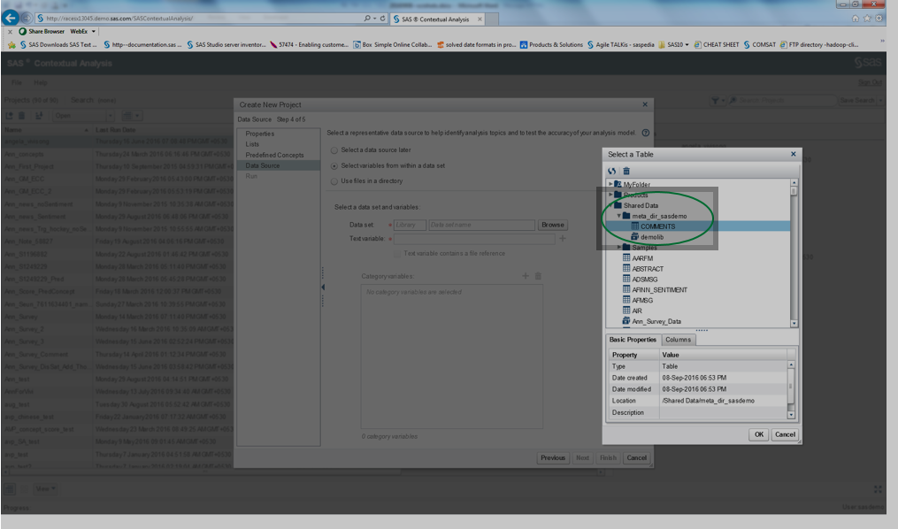The width and height of the screenshot is (898, 529).
Task: Open the WebEx dropdown arrow
Action: point(94,32)
